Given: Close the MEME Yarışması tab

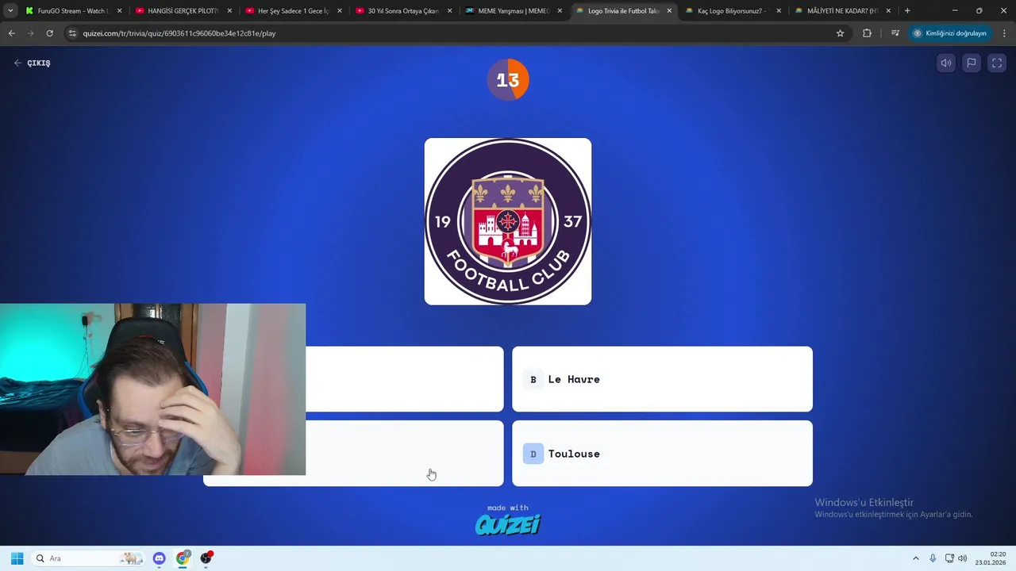Looking at the screenshot, I should point(560,11).
